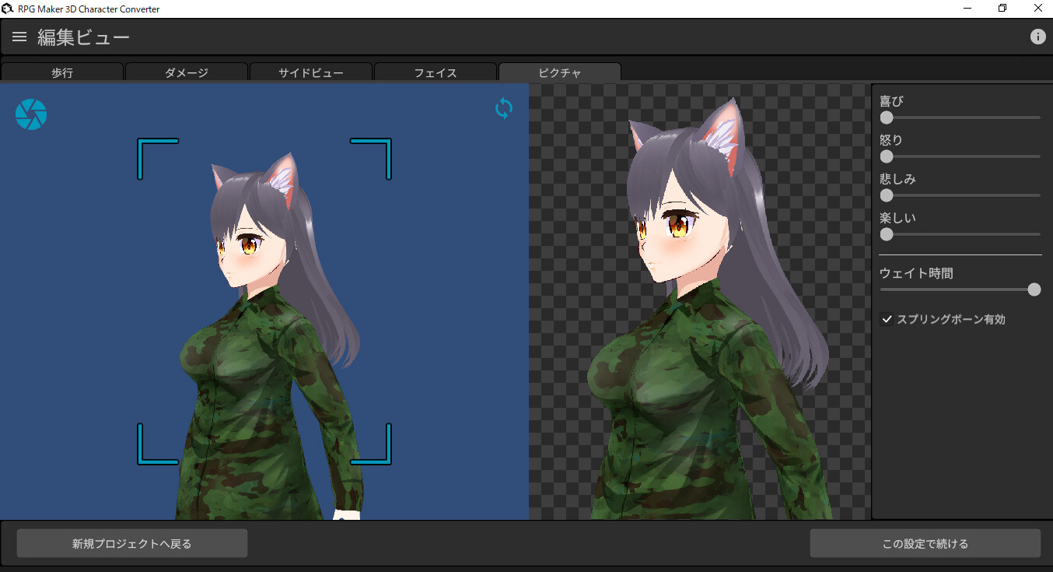This screenshot has height=572, width=1053.
Task: Click the この設定で続ける button
Action: 926,542
